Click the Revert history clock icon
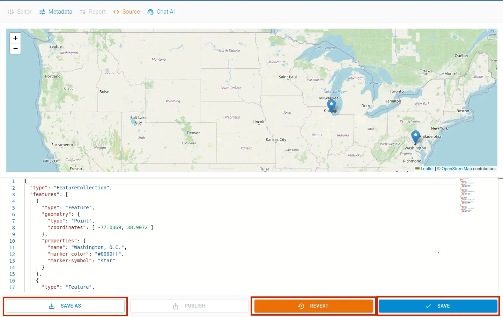503x317 pixels. [x=301, y=306]
